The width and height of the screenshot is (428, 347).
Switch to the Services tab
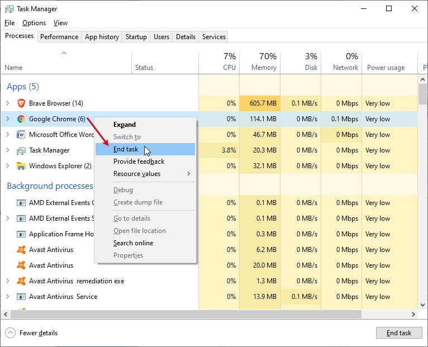(x=214, y=37)
